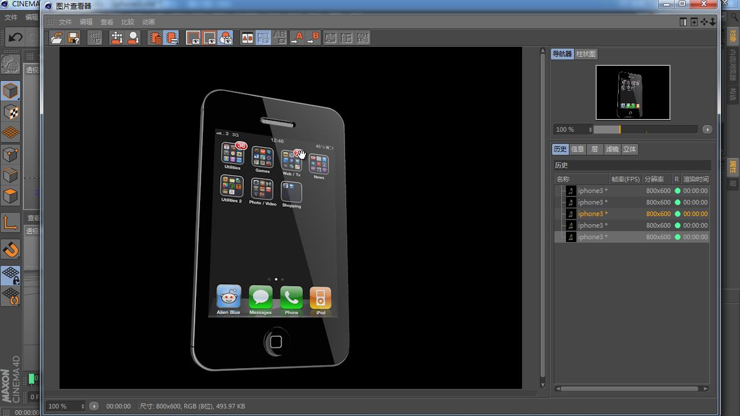Click the bottom zoom field stepper arrows
740x416 pixels.
[83, 406]
